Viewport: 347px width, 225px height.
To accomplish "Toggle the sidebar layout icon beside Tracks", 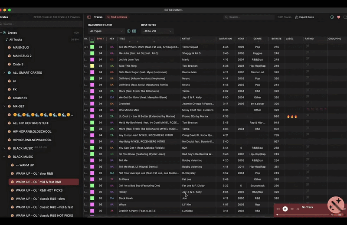I will click(x=89, y=17).
